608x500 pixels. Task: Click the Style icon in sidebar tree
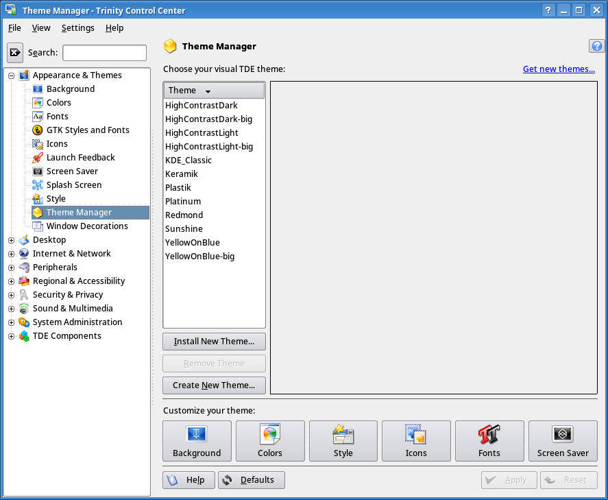pos(38,199)
